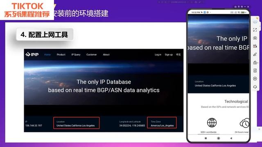The width and height of the screenshot is (262, 147).
Task: Open the About menu item
Action: click(106, 54)
